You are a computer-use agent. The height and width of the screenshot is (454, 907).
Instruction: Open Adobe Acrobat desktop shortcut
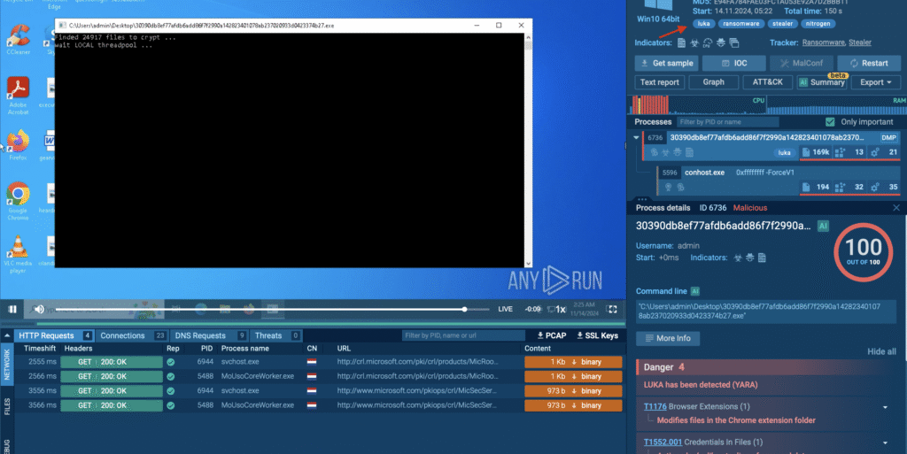click(18, 96)
